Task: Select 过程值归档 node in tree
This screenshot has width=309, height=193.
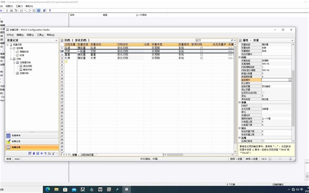Action: click(24, 62)
